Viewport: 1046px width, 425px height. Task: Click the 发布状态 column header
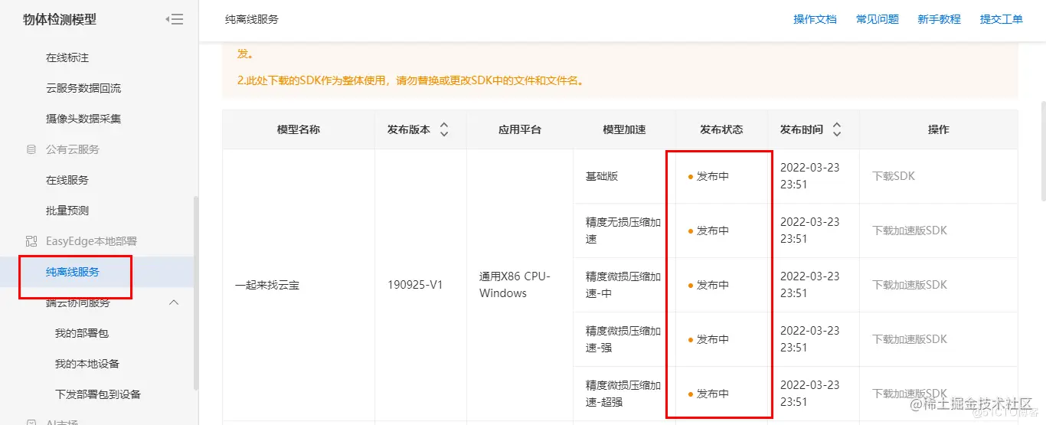[x=721, y=129]
